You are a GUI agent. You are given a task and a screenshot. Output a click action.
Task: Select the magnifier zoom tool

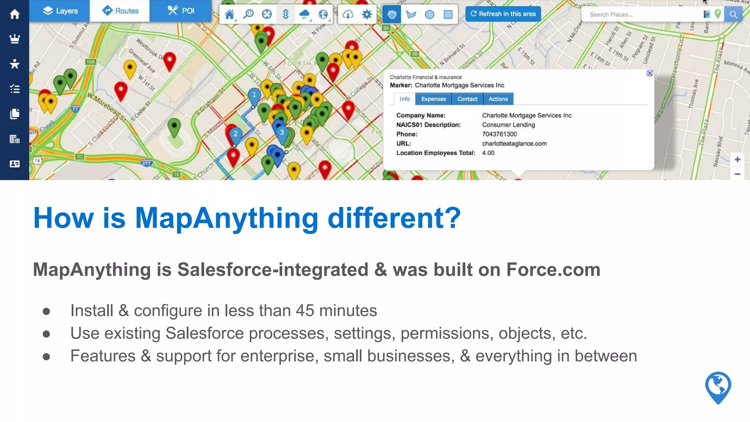click(x=249, y=14)
